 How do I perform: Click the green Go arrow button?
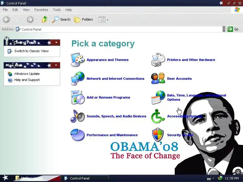pos(230,29)
